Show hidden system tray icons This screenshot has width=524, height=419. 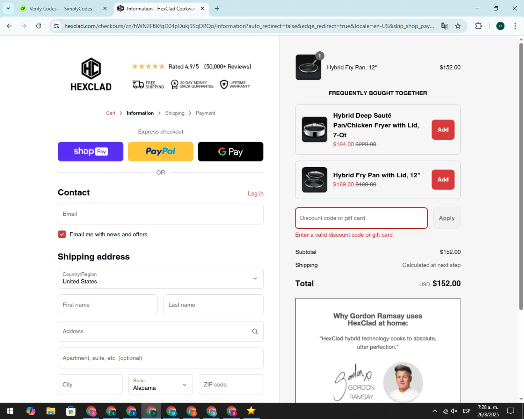tap(435, 411)
